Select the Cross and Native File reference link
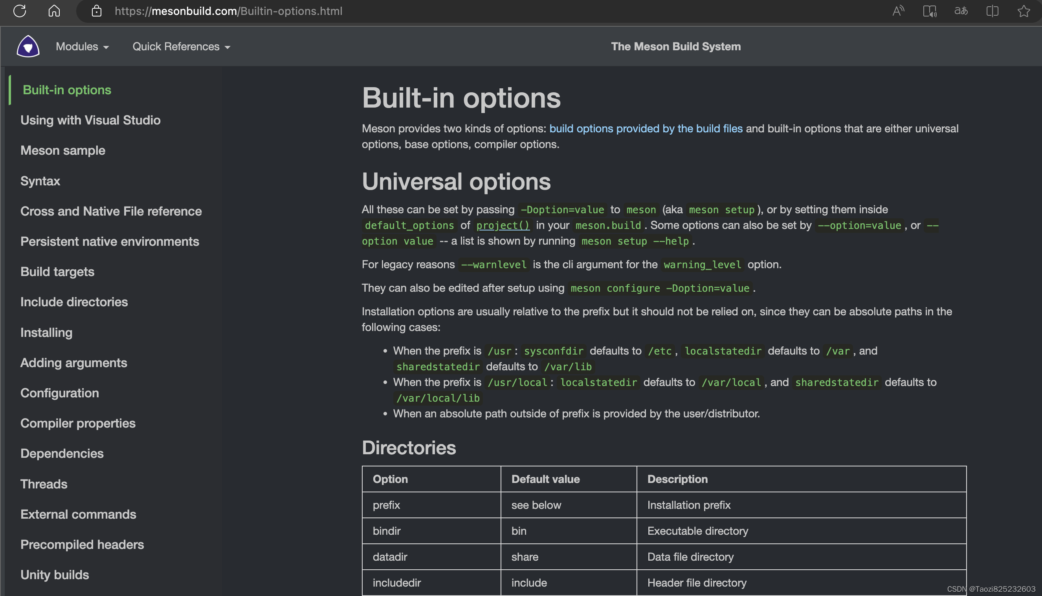Image resolution: width=1042 pixels, height=596 pixels. click(x=111, y=211)
